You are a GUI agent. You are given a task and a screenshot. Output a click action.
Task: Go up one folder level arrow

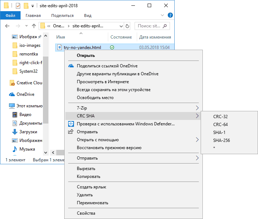click(34, 26)
